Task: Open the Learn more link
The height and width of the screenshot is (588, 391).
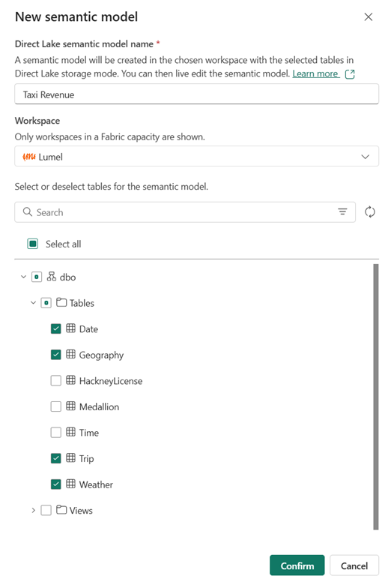Action: [x=315, y=73]
